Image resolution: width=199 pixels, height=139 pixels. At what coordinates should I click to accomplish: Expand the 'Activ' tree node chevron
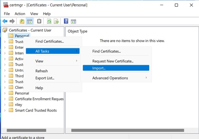(5, 59)
